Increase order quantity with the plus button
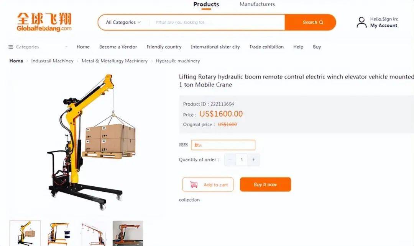This screenshot has height=246, width=414. [253, 160]
